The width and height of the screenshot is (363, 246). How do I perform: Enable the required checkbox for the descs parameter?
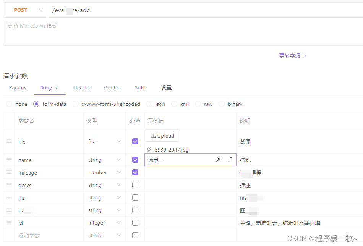(135, 185)
